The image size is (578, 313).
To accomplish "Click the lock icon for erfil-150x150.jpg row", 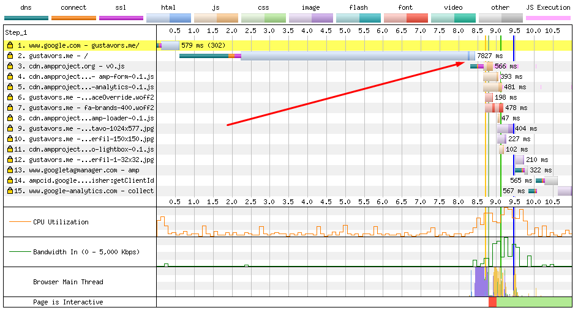I will pyautogui.click(x=10, y=139).
